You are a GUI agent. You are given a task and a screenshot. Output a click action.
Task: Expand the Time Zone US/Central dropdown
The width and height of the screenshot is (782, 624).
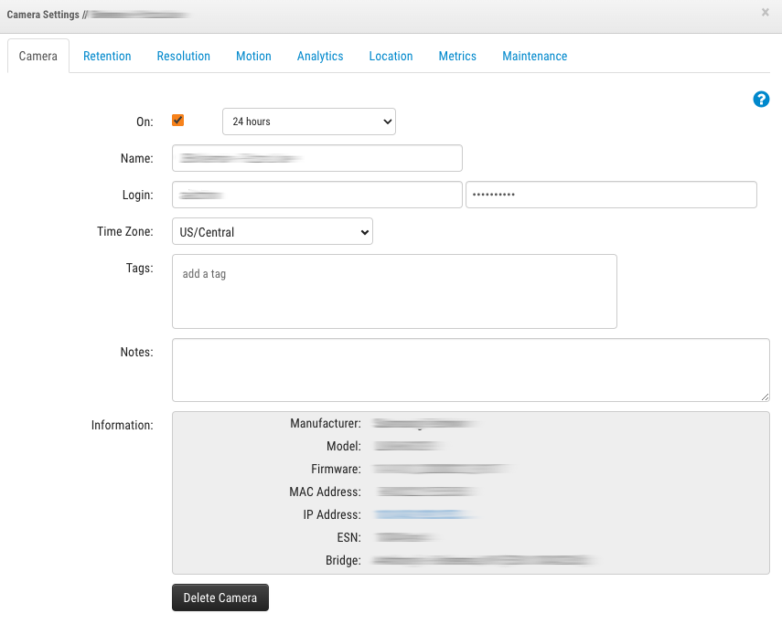273,232
